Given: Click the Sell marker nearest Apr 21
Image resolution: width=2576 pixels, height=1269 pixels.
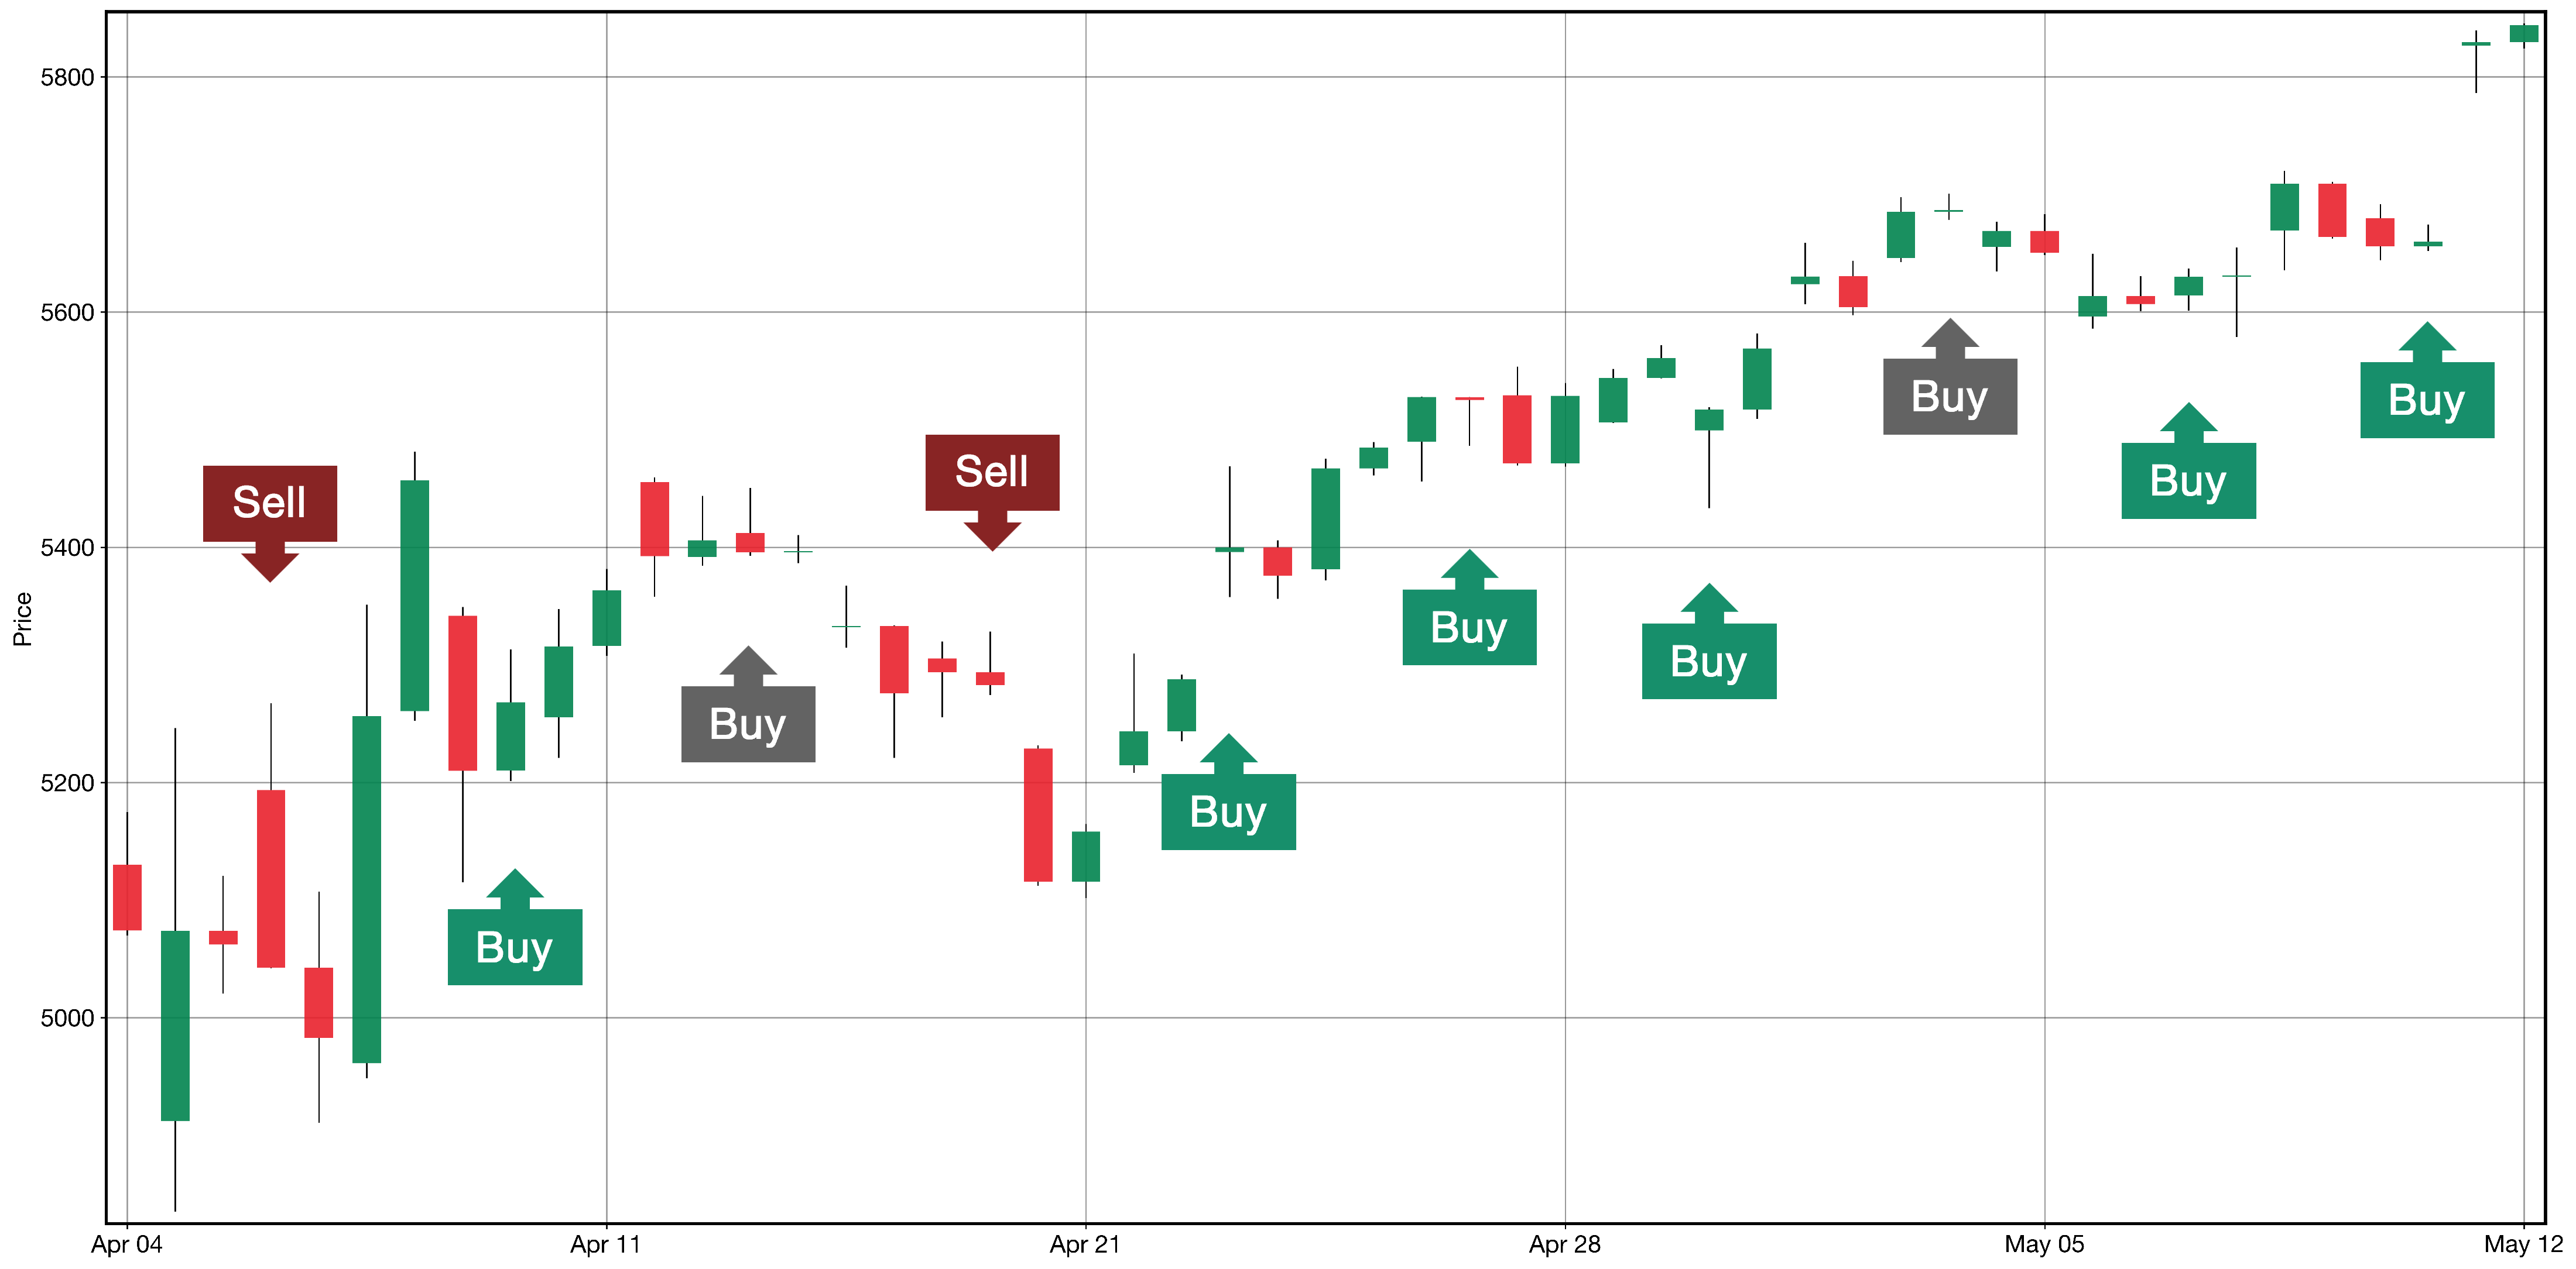Looking at the screenshot, I should coord(992,473).
